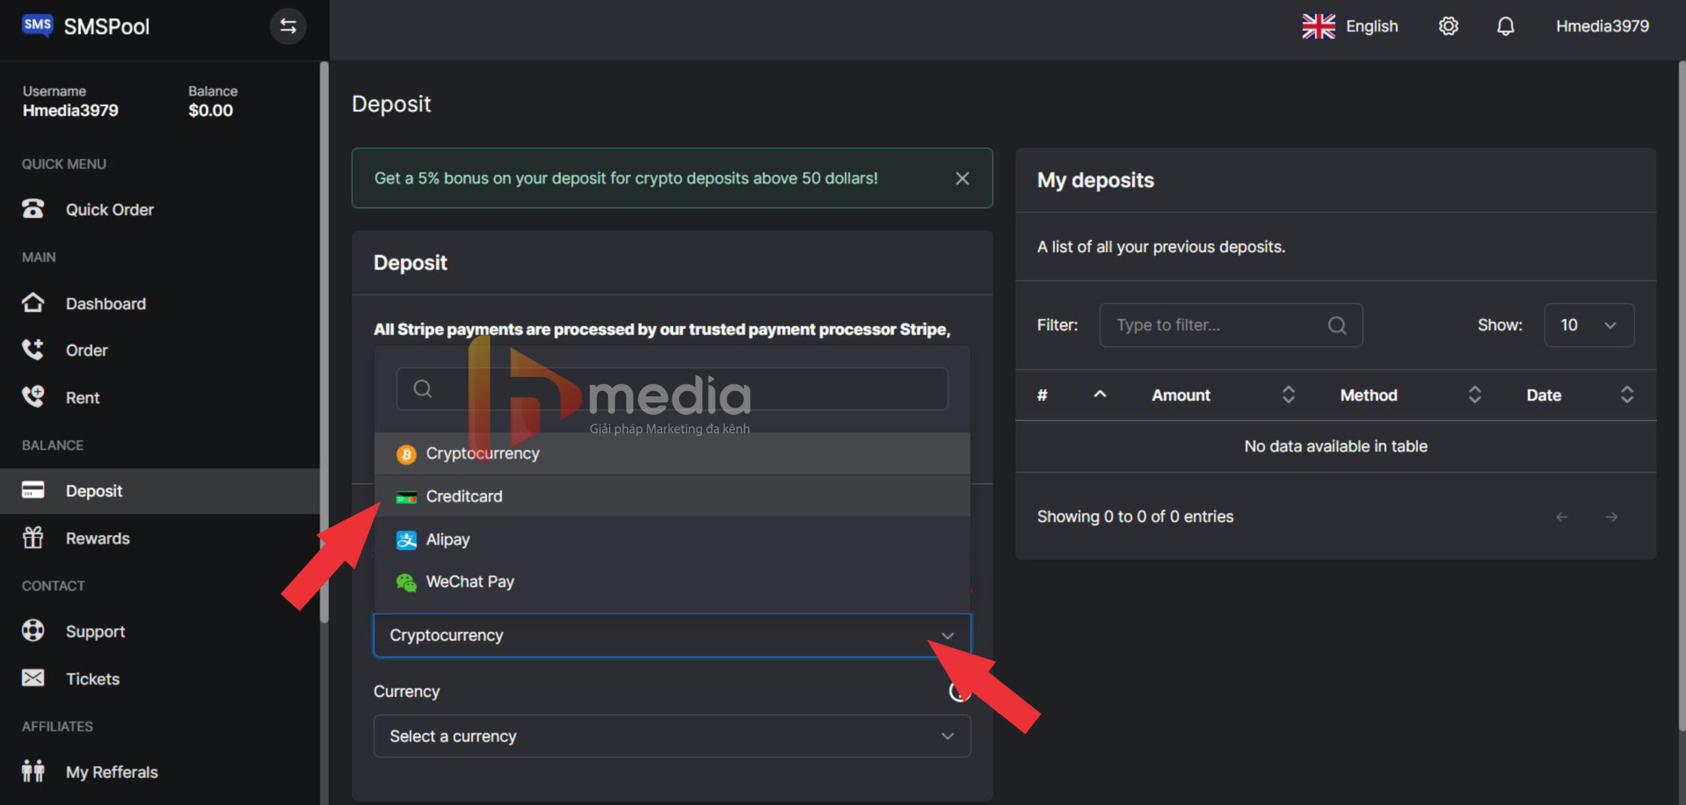This screenshot has width=1686, height=805.
Task: Click the Quick Order icon
Action: [34, 209]
